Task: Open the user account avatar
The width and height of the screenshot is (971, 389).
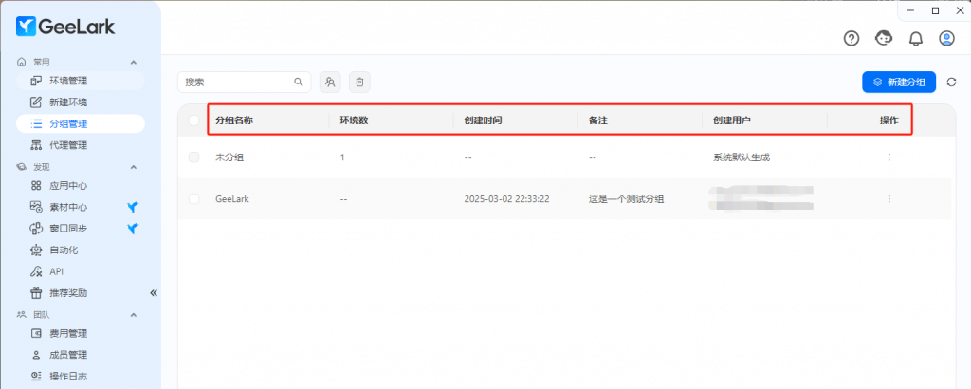Action: pyautogui.click(x=946, y=38)
